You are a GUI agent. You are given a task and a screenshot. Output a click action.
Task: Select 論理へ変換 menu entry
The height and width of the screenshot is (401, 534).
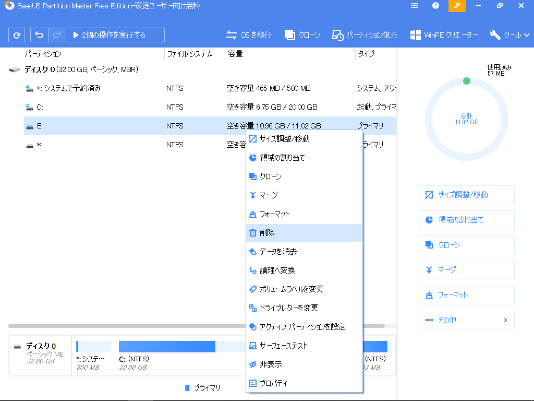click(x=304, y=270)
